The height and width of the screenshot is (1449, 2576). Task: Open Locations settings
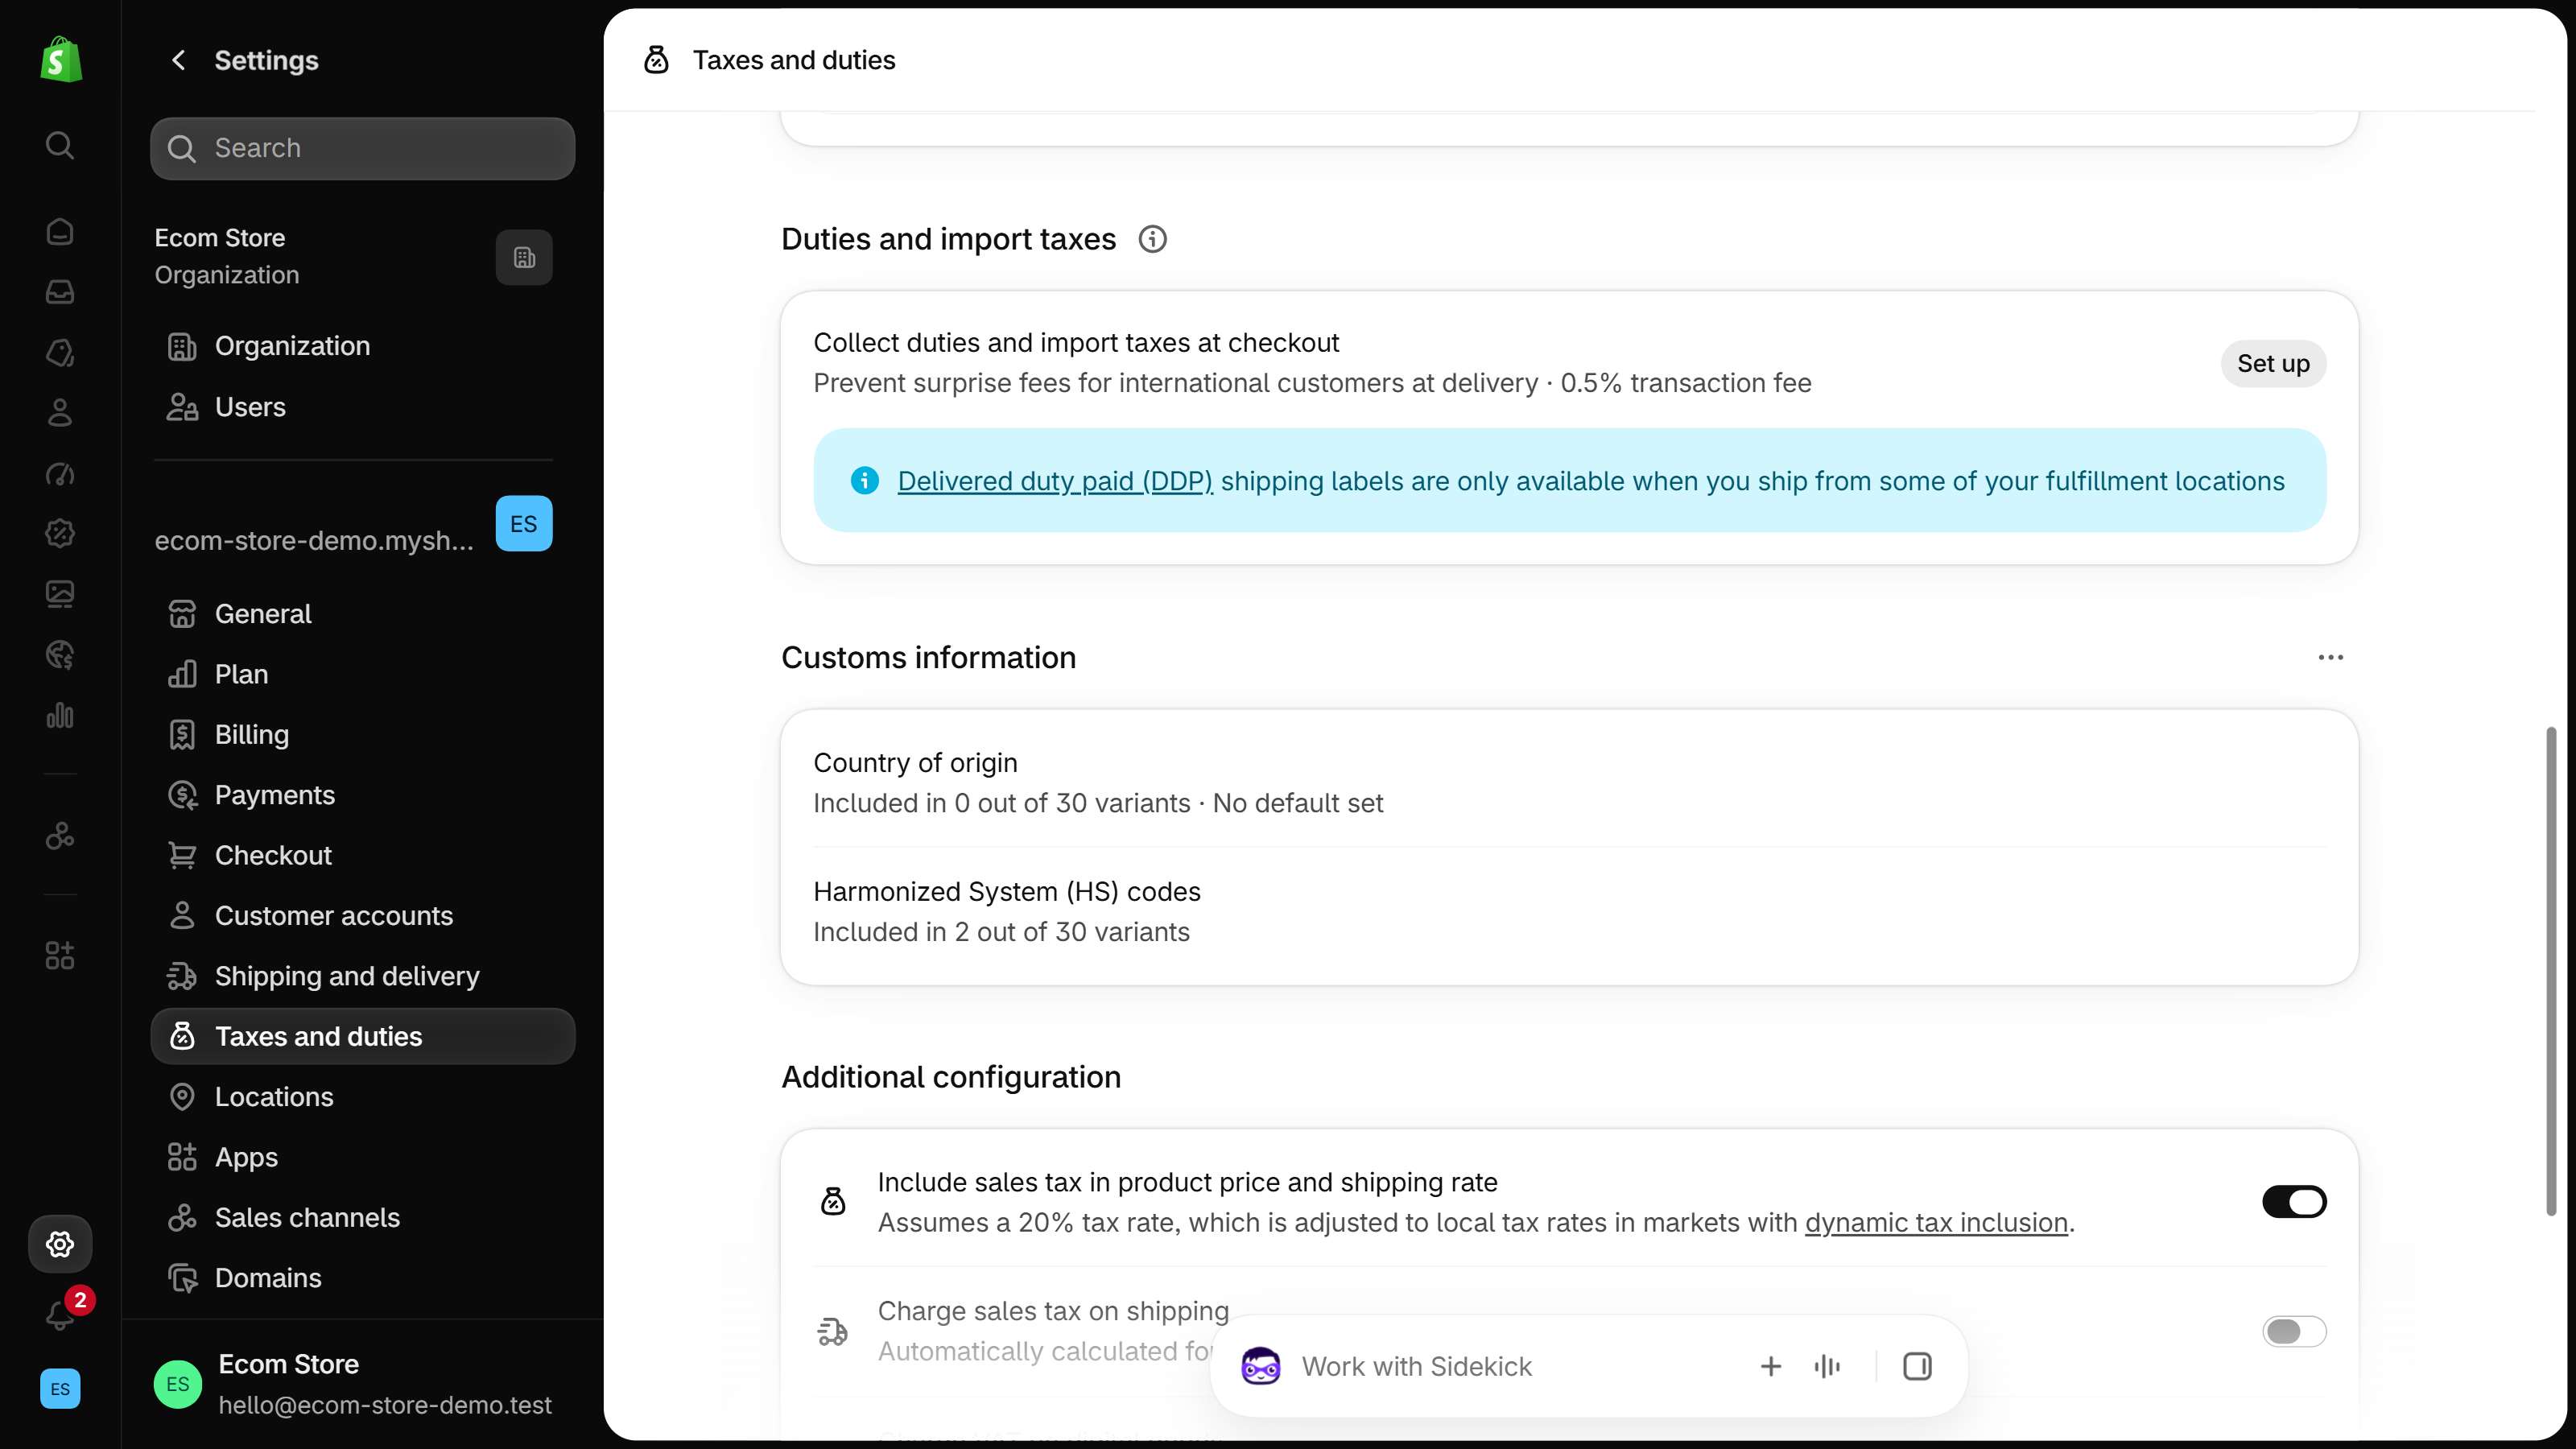pyautogui.click(x=362, y=1097)
